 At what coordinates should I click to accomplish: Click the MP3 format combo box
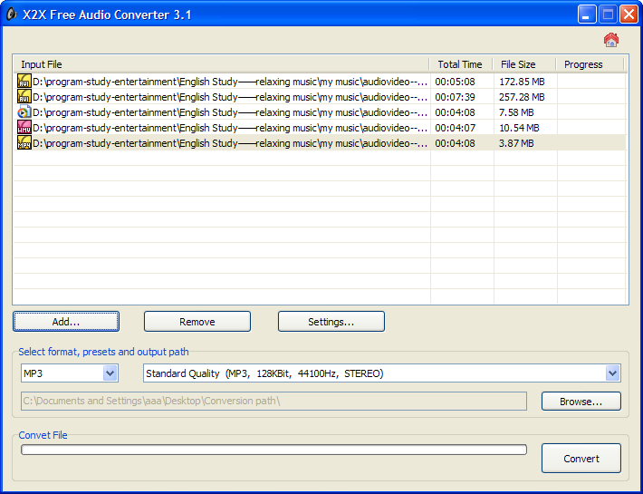pos(70,373)
